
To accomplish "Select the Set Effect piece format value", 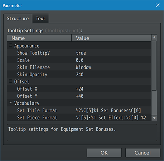I will coord(111,118).
